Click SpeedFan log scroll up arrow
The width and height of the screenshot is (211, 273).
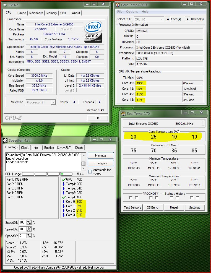(84, 155)
